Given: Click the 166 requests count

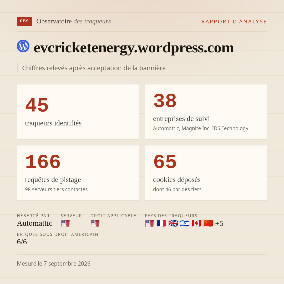Looking at the screenshot, I should (43, 161).
